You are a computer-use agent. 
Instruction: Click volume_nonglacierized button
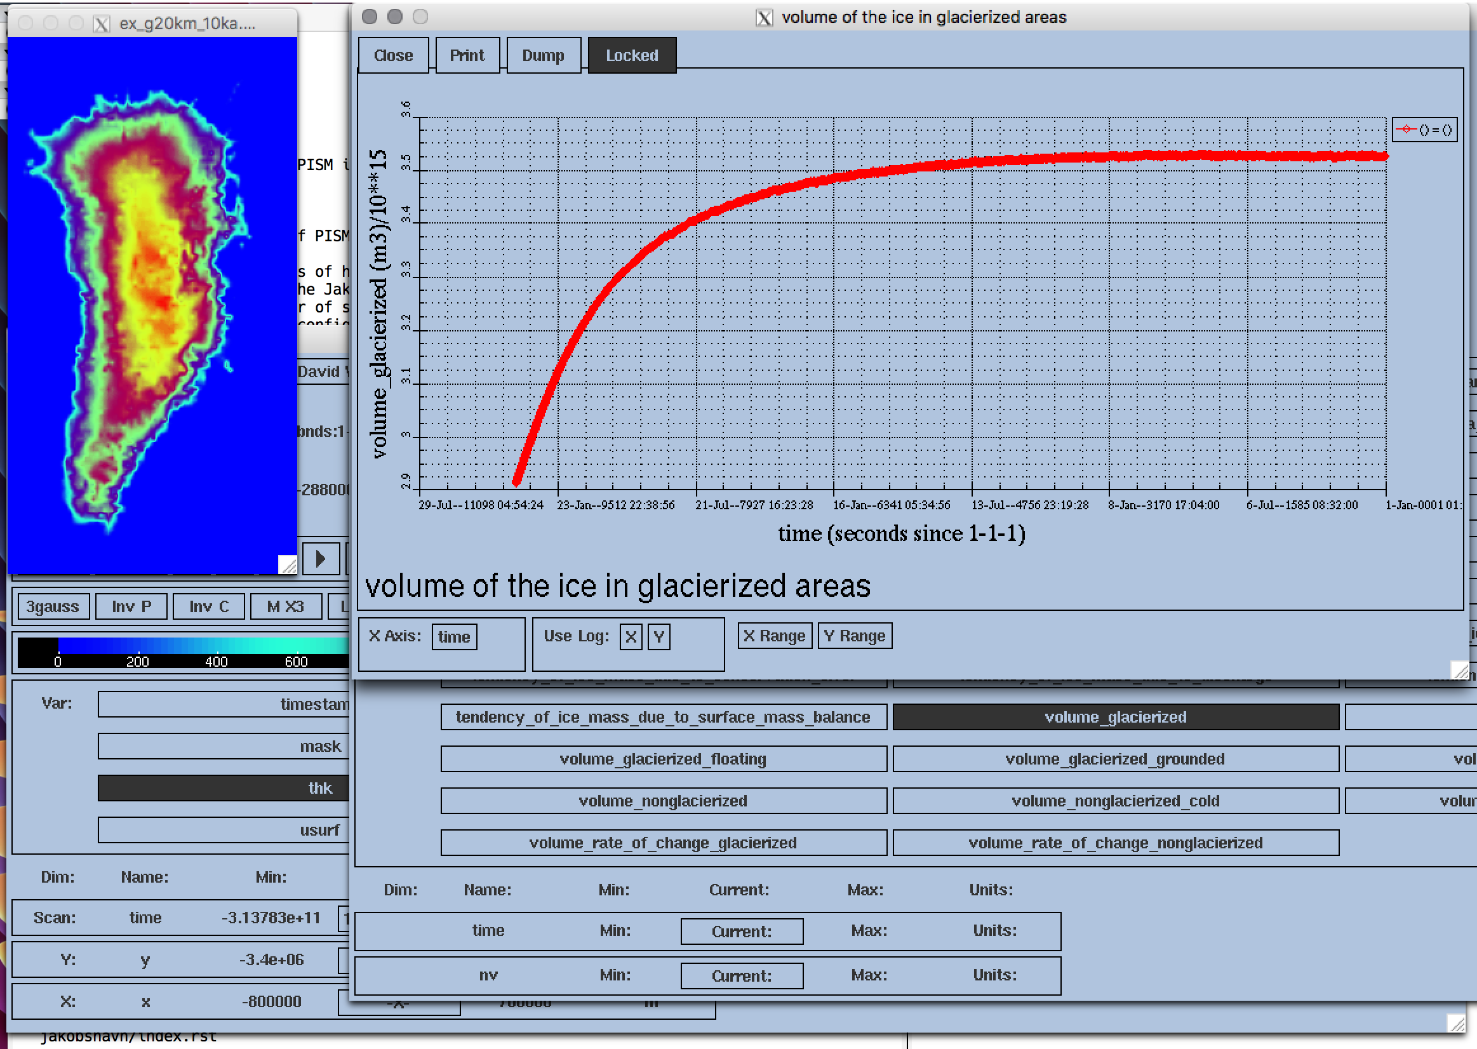click(x=661, y=800)
